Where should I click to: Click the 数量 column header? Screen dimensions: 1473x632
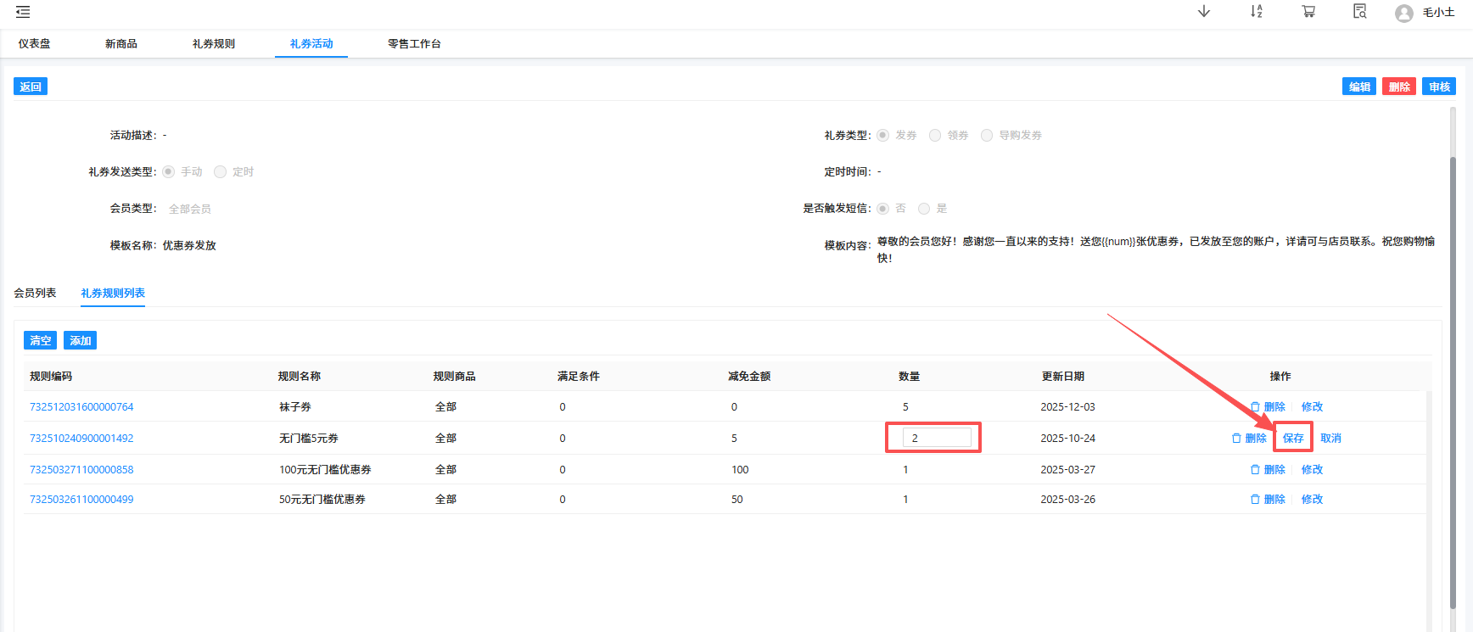point(910,377)
